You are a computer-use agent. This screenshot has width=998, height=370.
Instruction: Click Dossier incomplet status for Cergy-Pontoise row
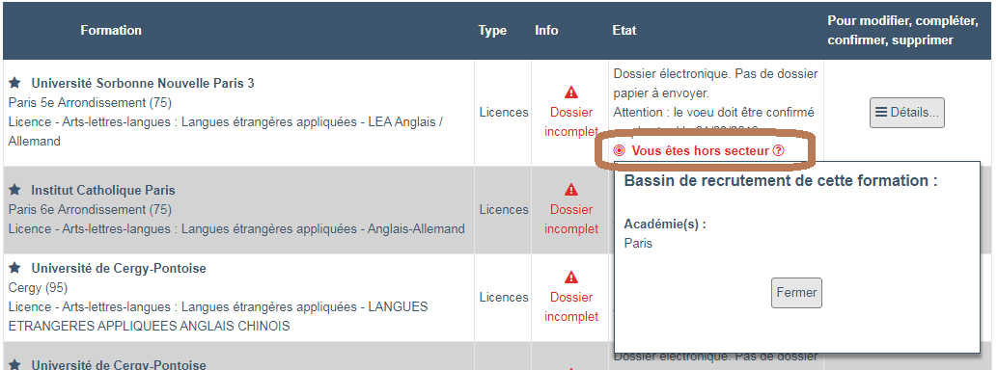click(571, 306)
